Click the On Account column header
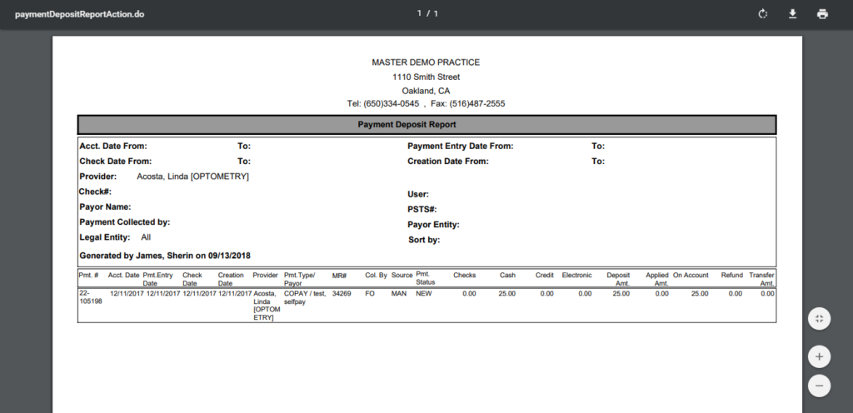The image size is (853, 413). 691,274
